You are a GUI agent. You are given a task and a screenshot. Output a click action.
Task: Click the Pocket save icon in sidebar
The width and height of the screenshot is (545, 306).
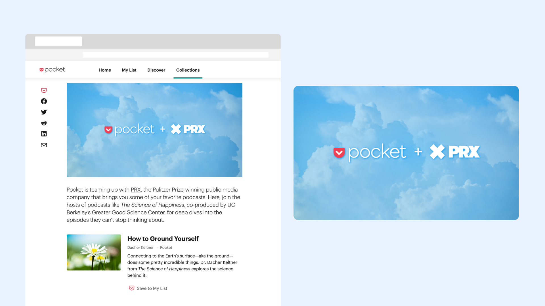(44, 90)
